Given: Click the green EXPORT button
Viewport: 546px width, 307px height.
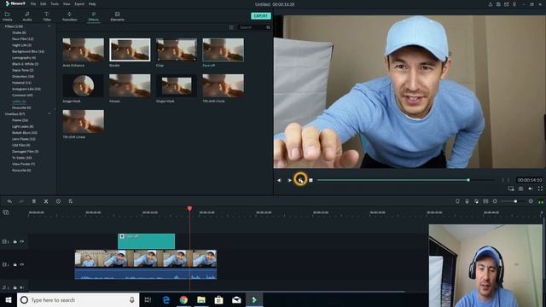Looking at the screenshot, I should tap(261, 16).
